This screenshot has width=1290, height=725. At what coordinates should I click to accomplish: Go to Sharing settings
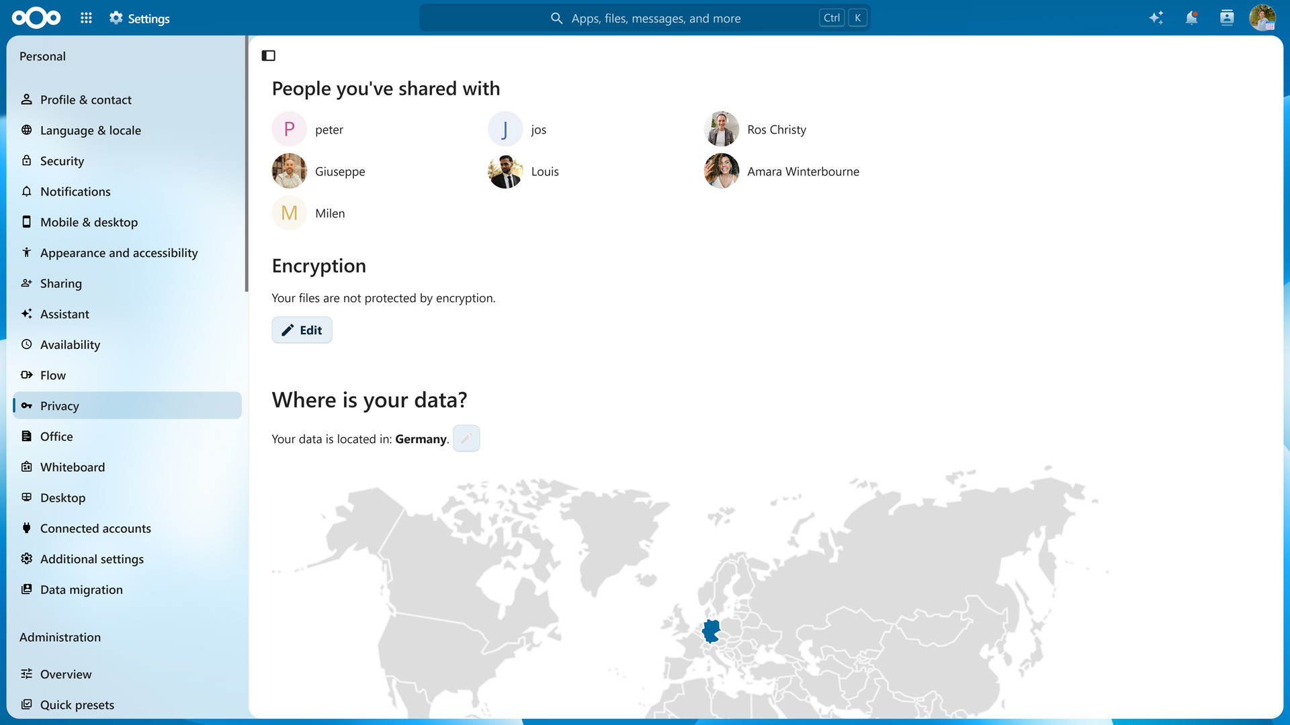[127, 283]
